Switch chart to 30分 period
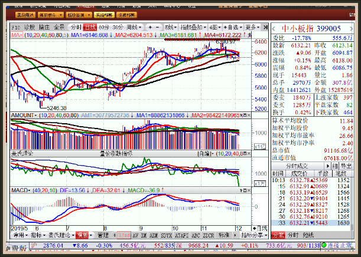 click(118, 27)
